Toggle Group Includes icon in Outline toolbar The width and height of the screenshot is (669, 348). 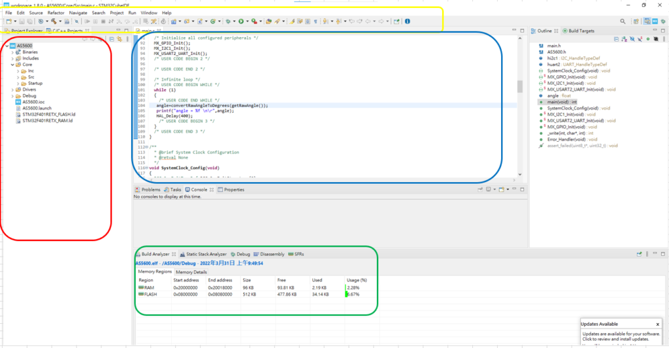(x=656, y=39)
